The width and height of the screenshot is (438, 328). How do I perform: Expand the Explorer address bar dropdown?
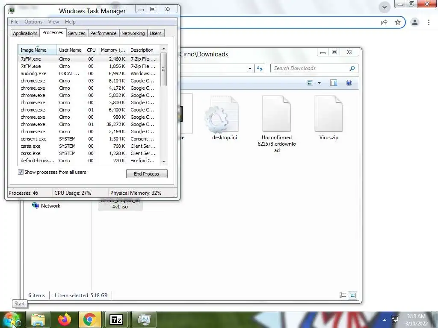coord(250,68)
